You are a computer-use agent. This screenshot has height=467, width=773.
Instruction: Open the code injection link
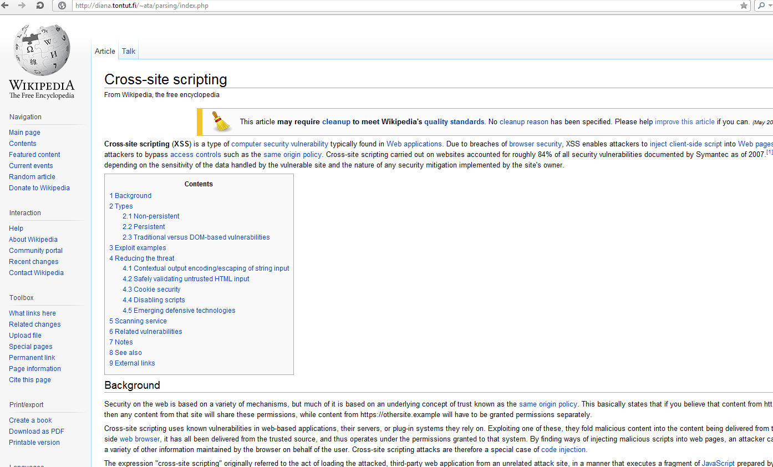pos(563,450)
